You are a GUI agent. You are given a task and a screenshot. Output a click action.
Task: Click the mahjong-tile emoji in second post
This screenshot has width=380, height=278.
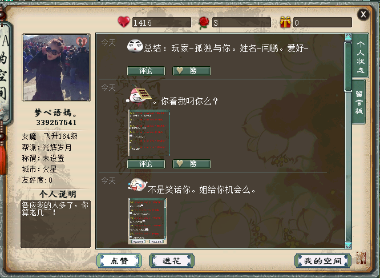139,96
